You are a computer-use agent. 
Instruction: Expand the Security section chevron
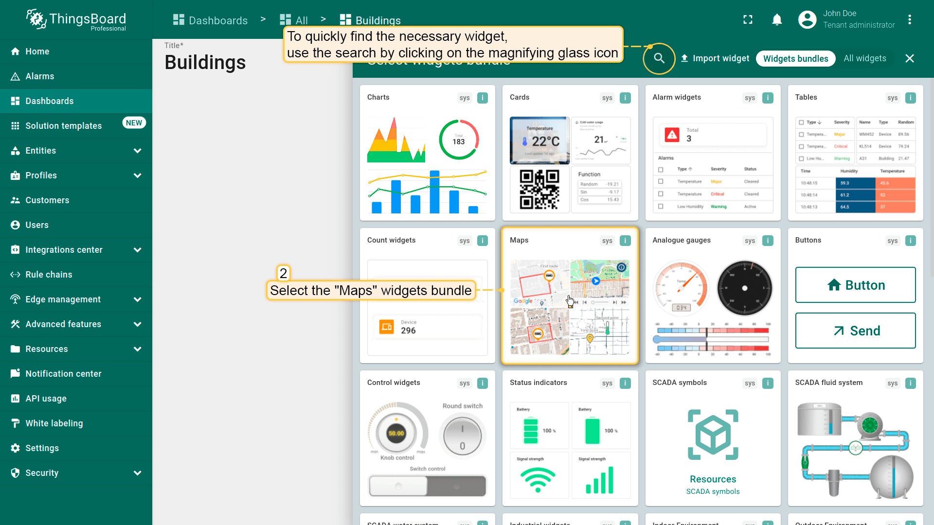click(x=138, y=473)
